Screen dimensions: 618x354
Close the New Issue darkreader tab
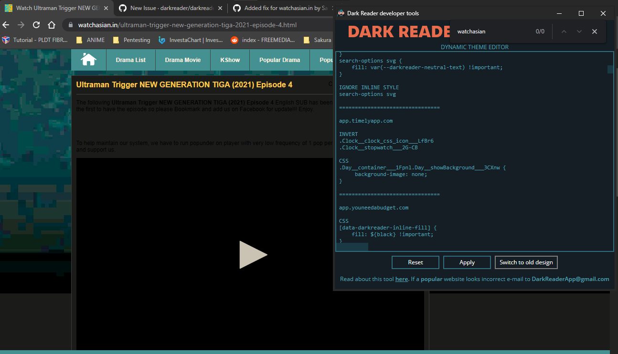pyautogui.click(x=220, y=8)
